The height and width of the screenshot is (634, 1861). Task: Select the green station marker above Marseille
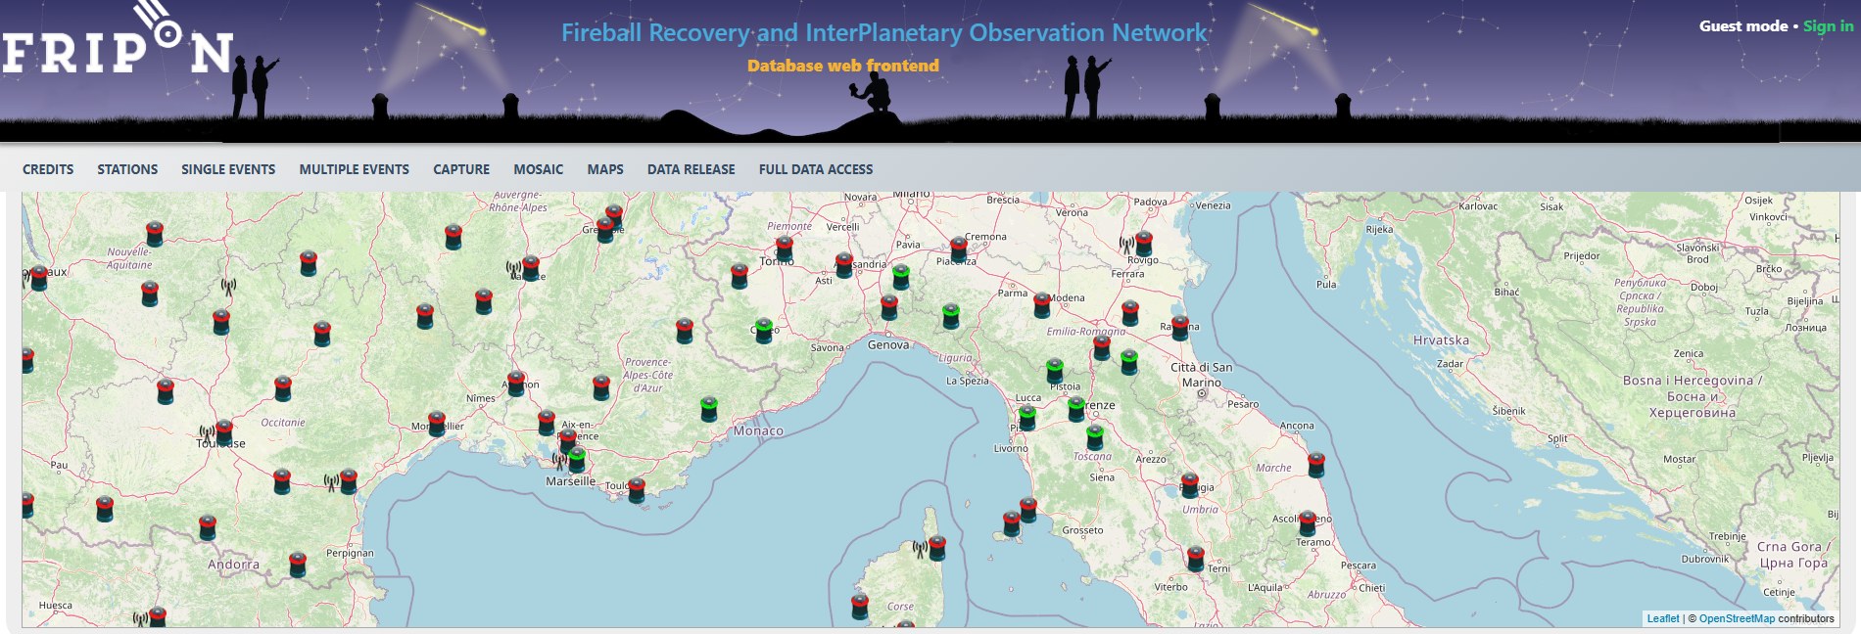point(577,459)
